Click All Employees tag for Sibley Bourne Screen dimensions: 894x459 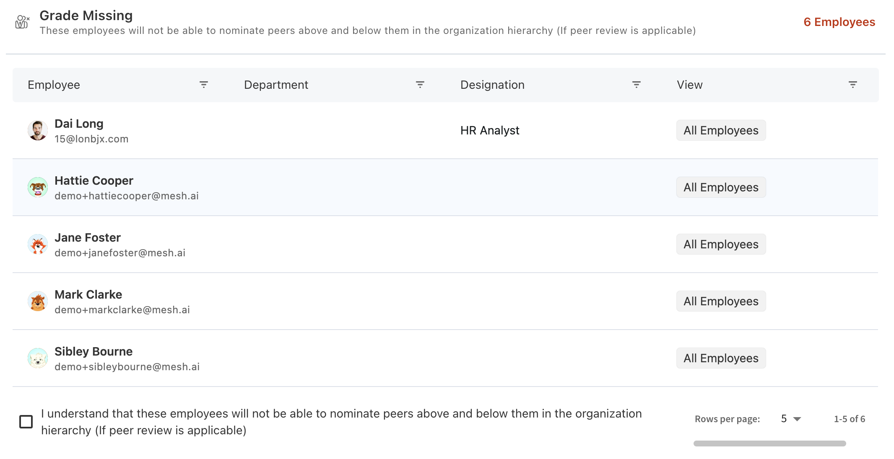[x=721, y=358]
